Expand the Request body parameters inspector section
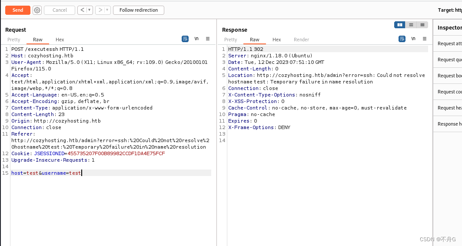Viewport: 462px width, 246px height. tap(448, 76)
